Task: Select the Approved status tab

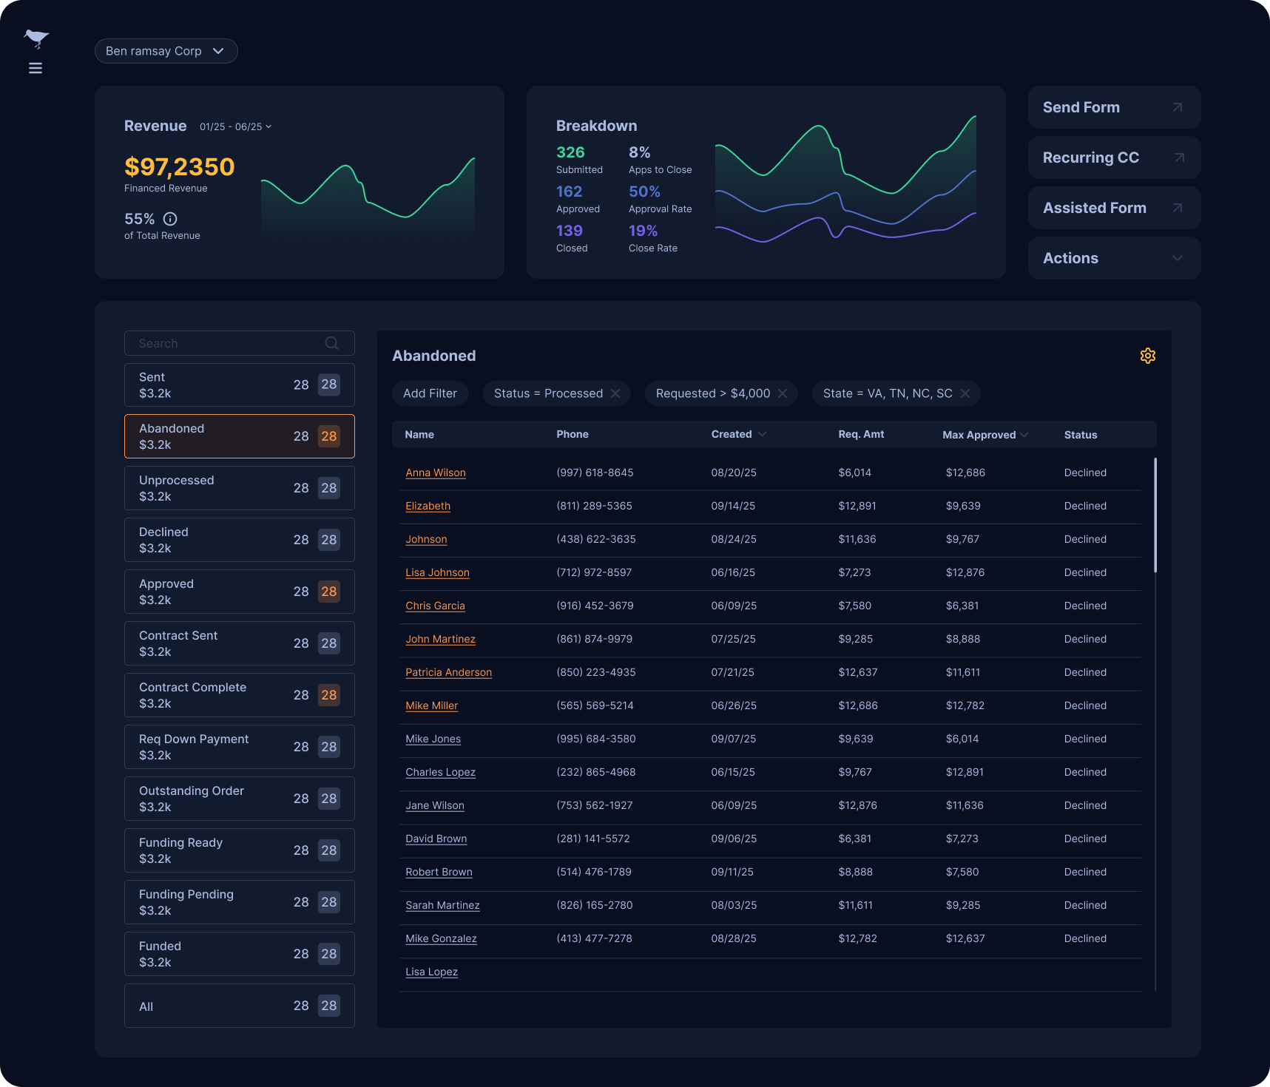Action: tap(240, 592)
